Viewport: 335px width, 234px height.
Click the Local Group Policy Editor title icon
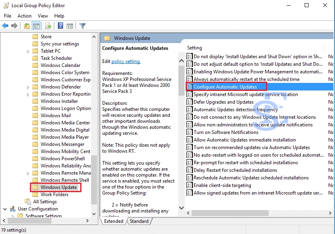[6, 5]
